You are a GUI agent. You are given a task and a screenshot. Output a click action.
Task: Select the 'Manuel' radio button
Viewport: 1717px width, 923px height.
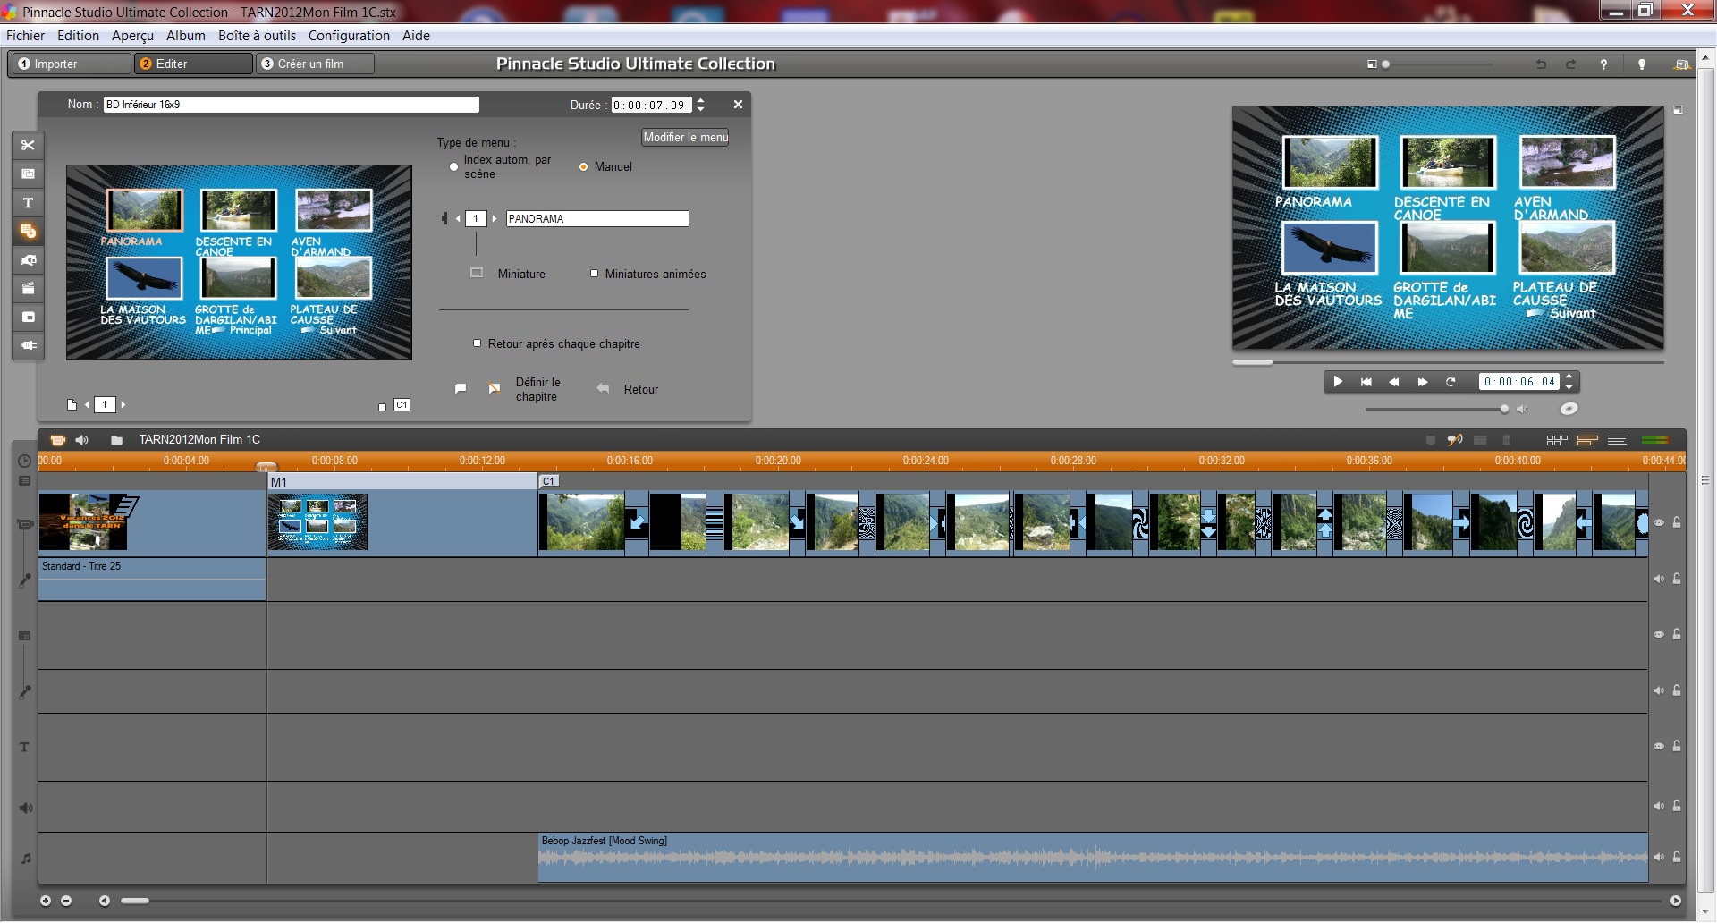click(583, 167)
